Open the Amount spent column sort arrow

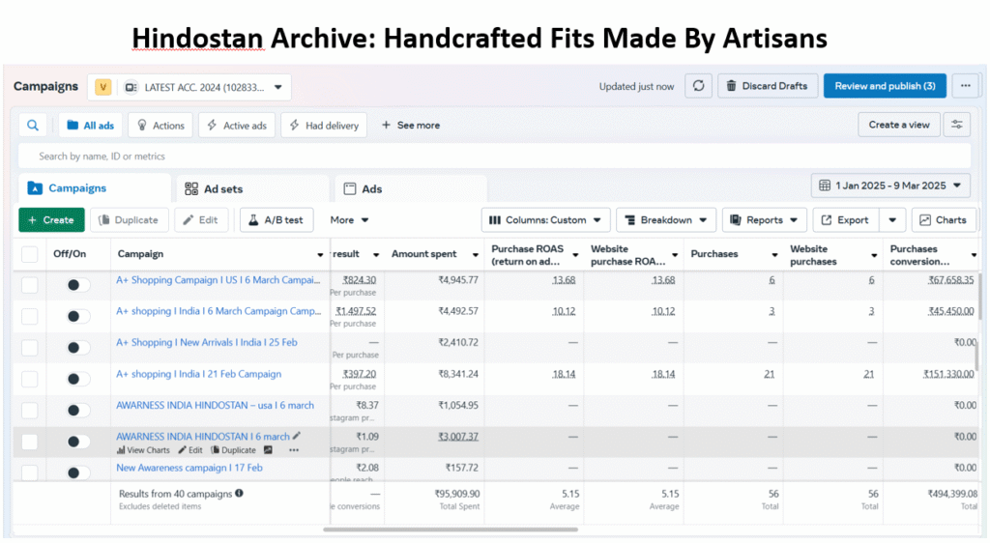(475, 255)
